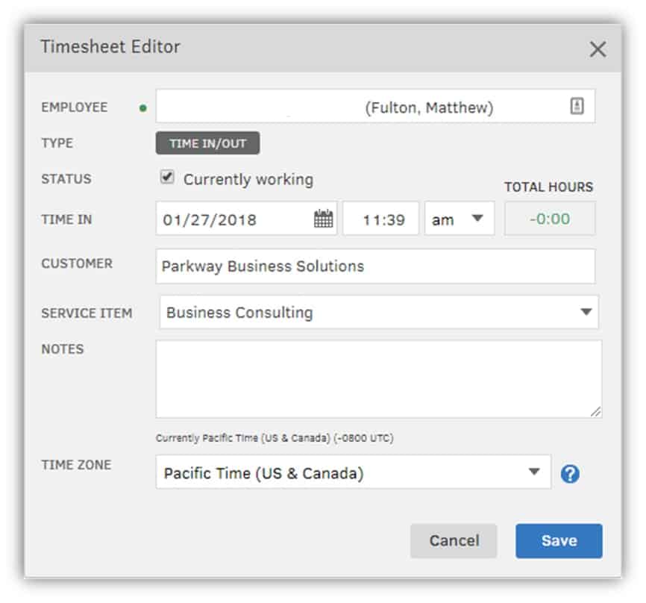646x603 pixels.
Task: Expand the Time Zone dropdown arrow
Action: click(x=534, y=472)
